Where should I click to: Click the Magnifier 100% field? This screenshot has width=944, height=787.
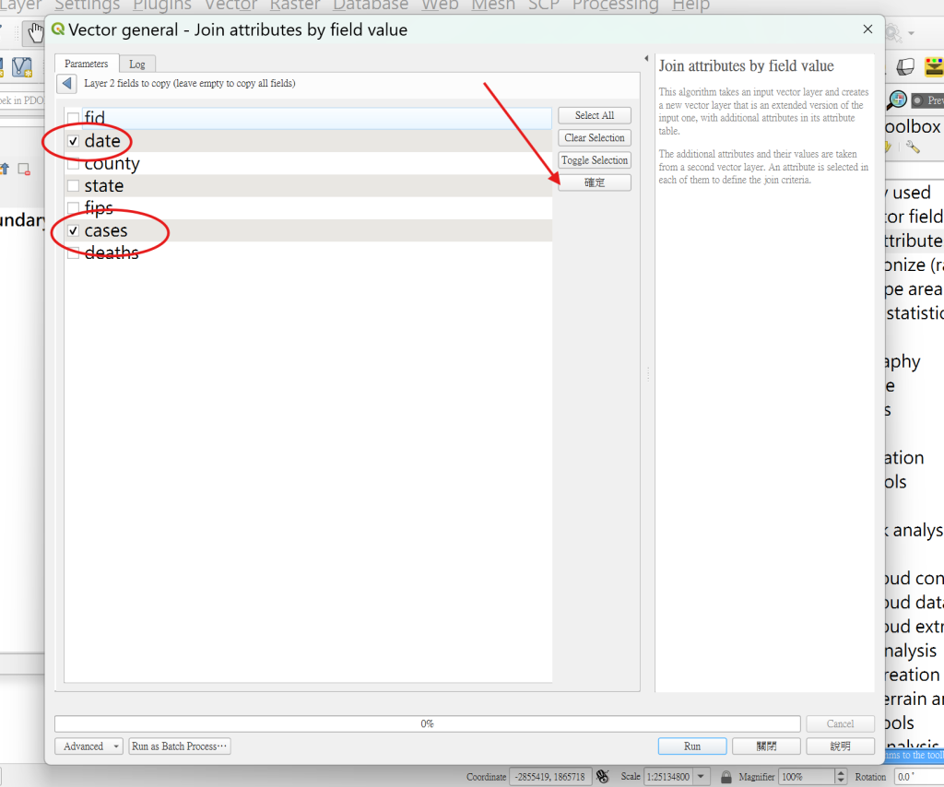(x=807, y=777)
